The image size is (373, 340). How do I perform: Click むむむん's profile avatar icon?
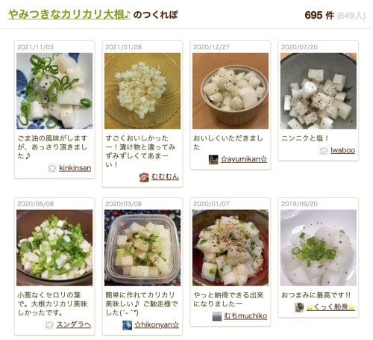(144, 177)
